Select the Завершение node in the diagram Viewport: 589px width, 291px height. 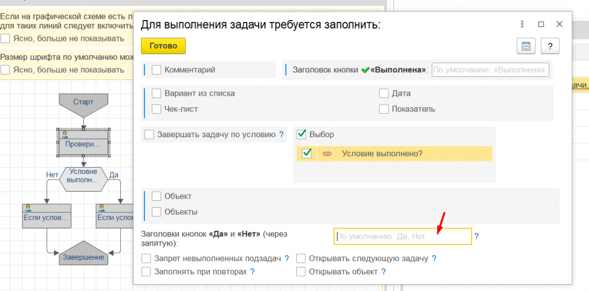[x=83, y=253]
